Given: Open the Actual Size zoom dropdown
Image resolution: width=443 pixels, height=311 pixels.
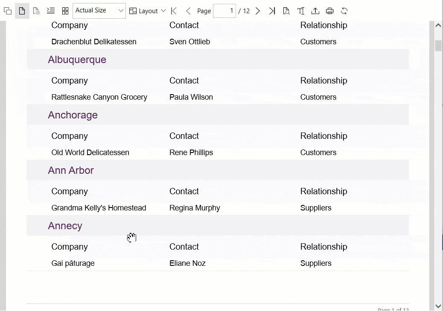Looking at the screenshot, I should [x=99, y=11].
